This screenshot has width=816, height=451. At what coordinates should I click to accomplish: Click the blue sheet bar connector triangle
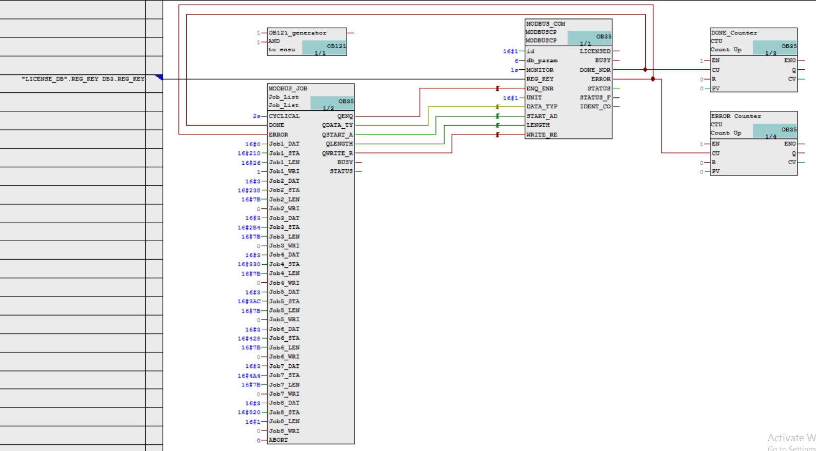tap(159, 77)
